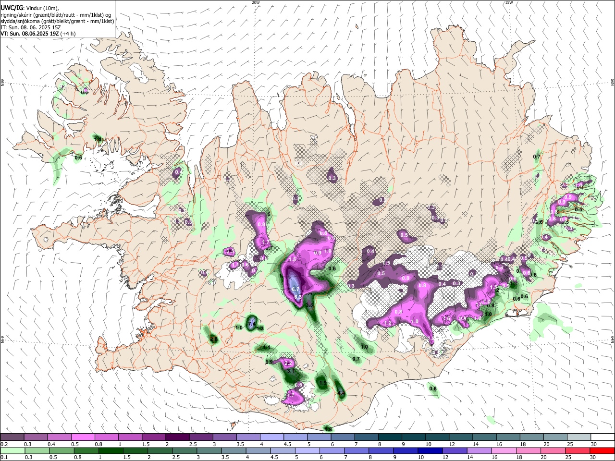Viewport: 615px width, 461px height.
Task: Click the 6.7 precipitation value on the map
Action: [295, 289]
